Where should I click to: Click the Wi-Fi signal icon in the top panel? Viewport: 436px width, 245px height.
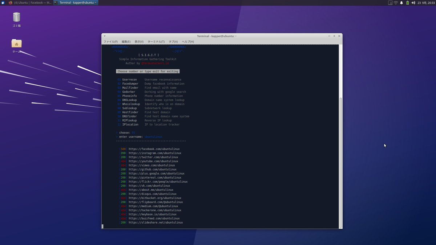(396, 3)
